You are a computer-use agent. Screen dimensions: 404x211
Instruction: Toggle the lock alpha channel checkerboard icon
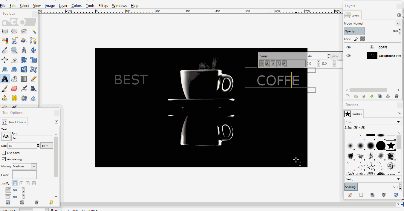(x=362, y=39)
